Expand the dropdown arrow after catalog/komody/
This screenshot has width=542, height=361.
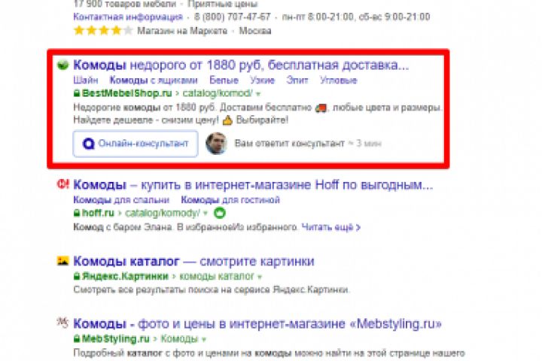pyautogui.click(x=206, y=214)
